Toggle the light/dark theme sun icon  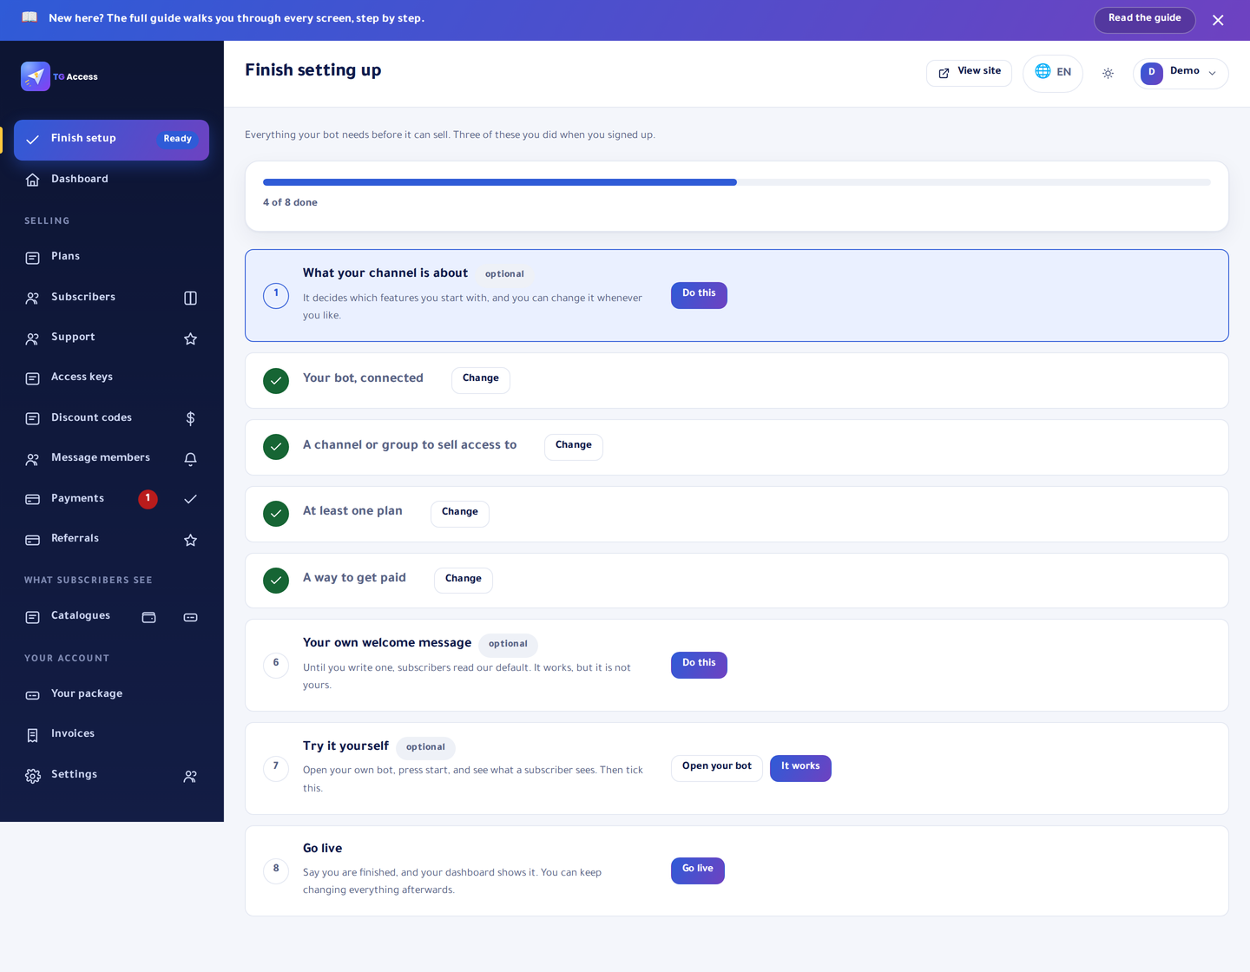(x=1108, y=74)
